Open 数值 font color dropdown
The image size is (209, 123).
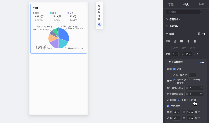176,112
